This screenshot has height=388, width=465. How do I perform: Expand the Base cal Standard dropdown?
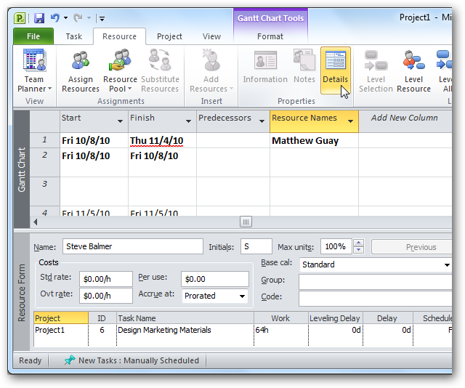click(x=447, y=265)
